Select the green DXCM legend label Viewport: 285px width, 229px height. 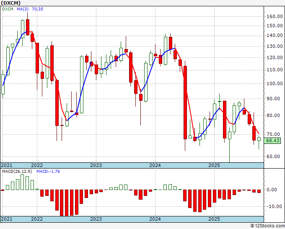[x=8, y=9]
